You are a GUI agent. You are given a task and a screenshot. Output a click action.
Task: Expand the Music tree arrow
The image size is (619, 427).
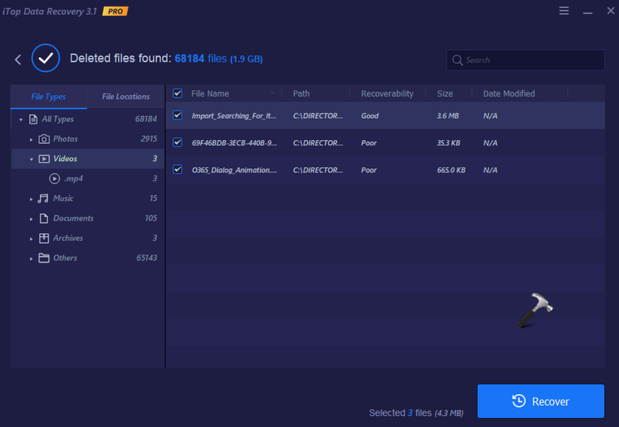(x=31, y=199)
